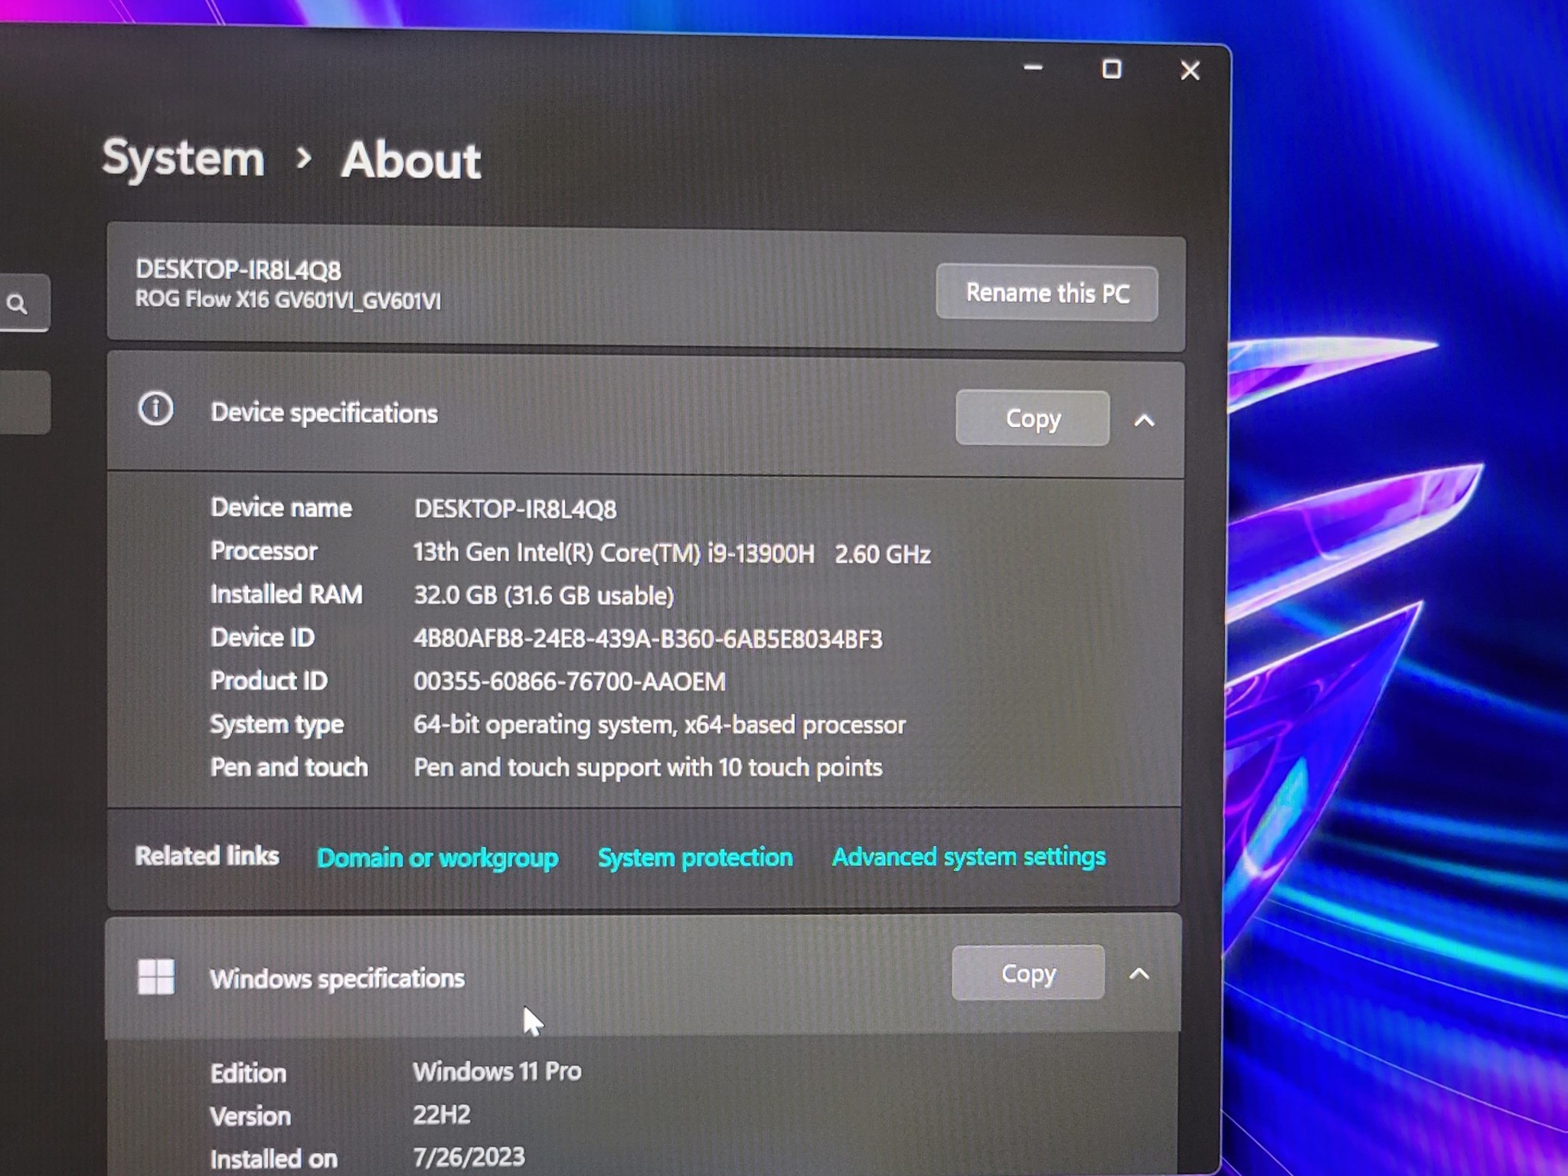Click the top card's DESKTOP-IR8L4Q8 title
Screen dimensions: 1568x1176
click(x=238, y=269)
